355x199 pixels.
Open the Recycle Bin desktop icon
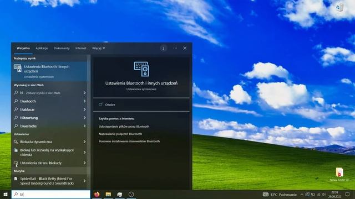tap(339, 7)
